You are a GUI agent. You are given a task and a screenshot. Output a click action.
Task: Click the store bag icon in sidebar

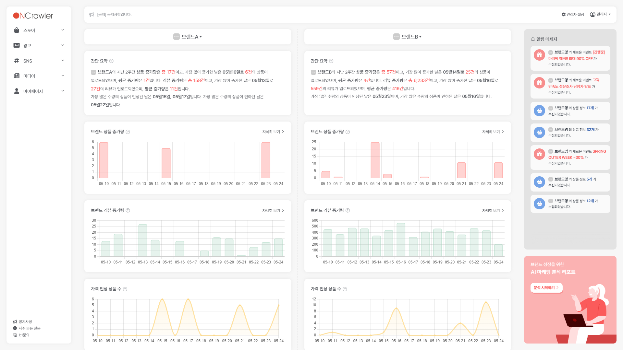pyautogui.click(x=17, y=30)
